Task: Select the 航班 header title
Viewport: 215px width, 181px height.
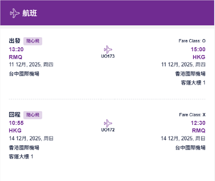Action: (30, 13)
